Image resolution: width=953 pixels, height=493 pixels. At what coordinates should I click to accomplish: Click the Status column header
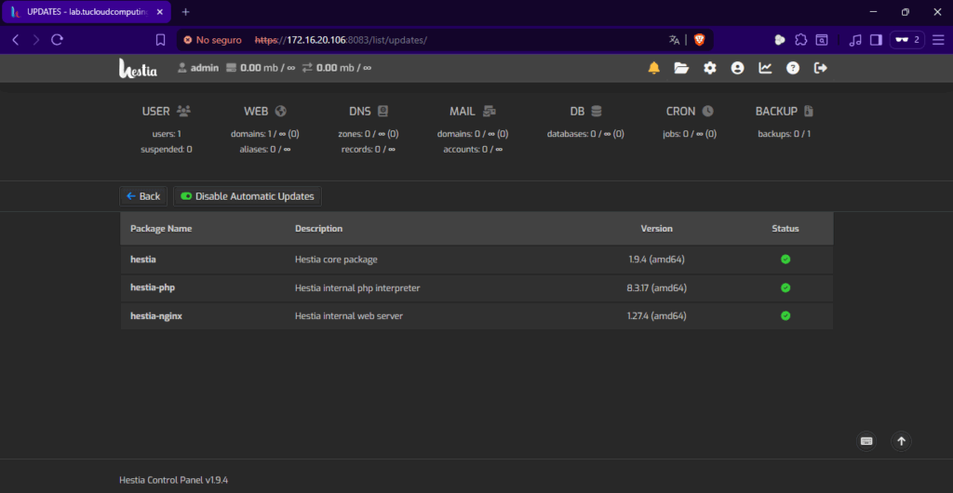coord(785,229)
